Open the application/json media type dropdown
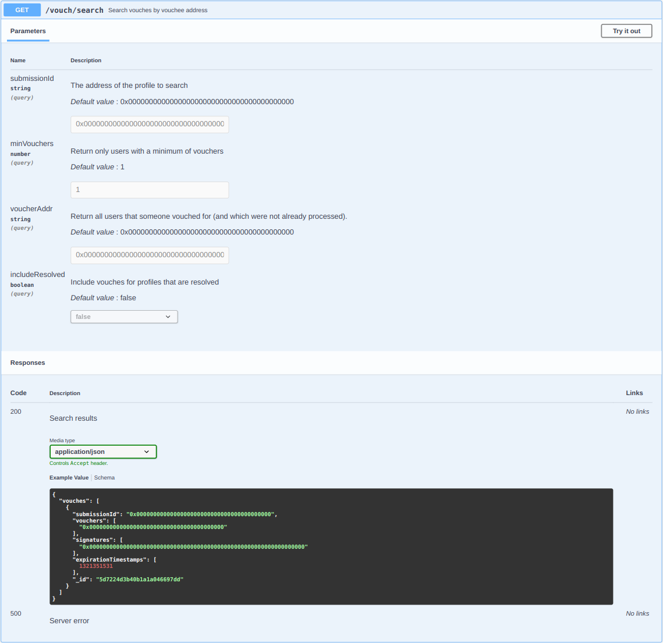 [103, 452]
